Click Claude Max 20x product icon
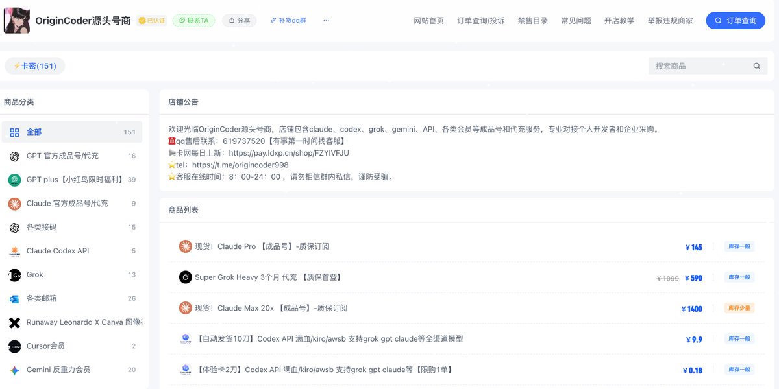Screen dimensions: 779x389 click(x=186, y=308)
